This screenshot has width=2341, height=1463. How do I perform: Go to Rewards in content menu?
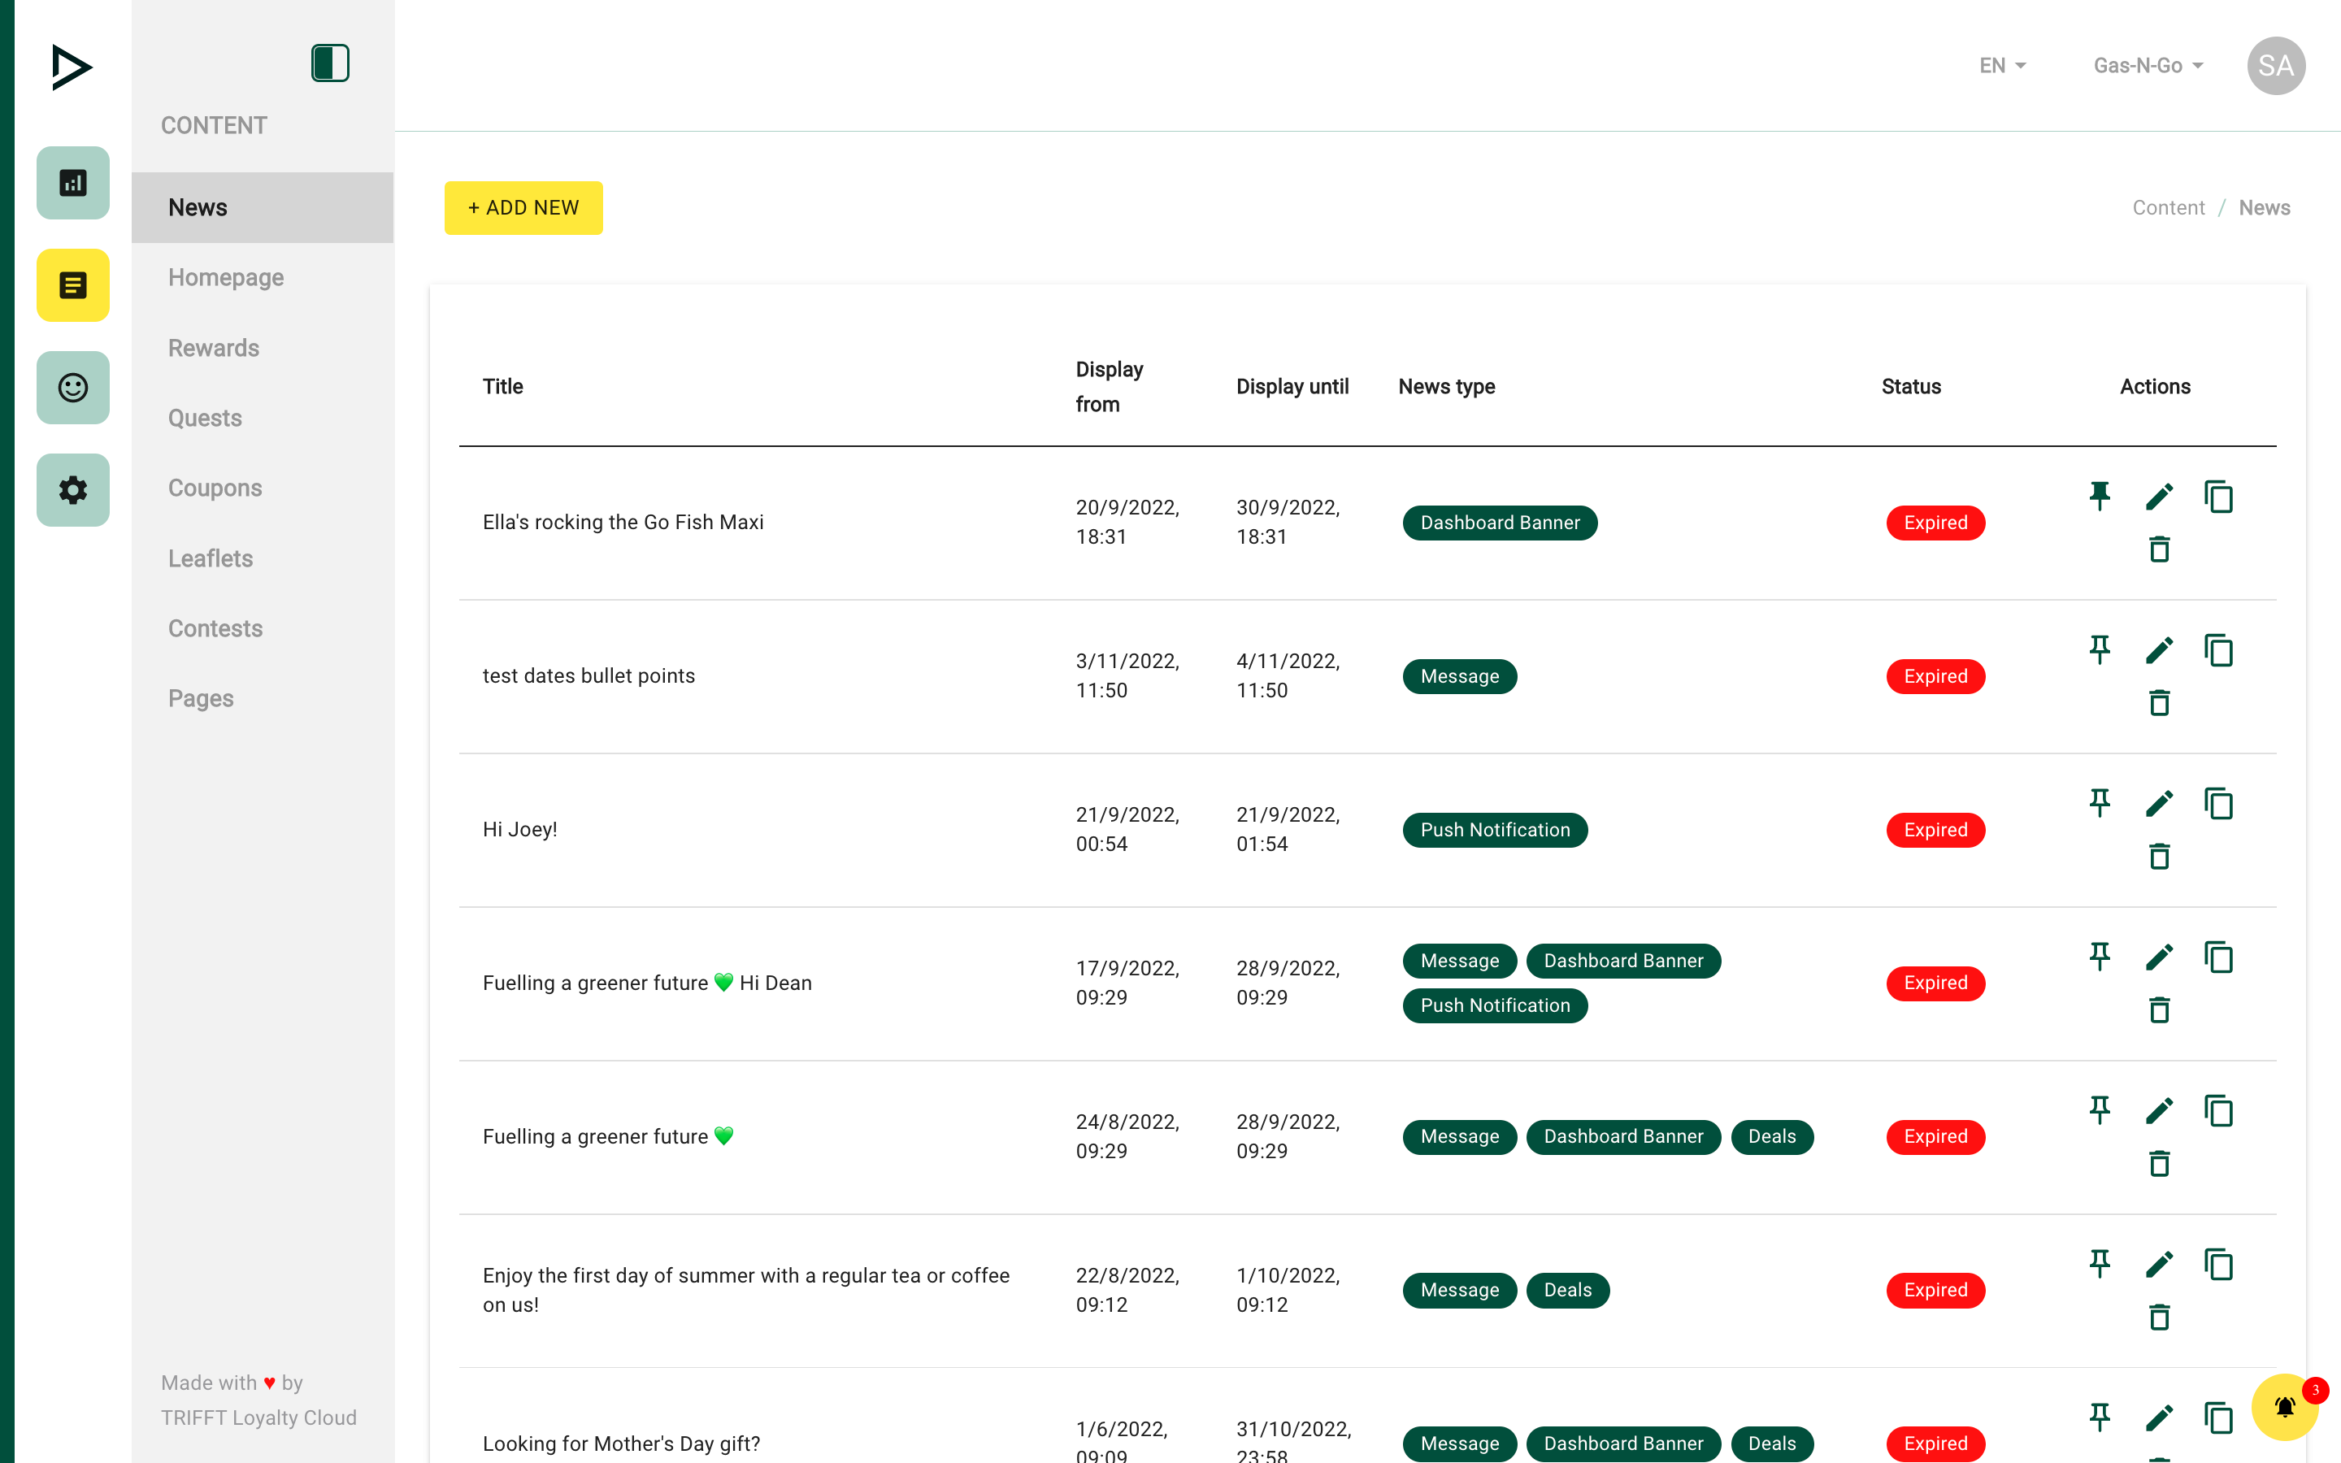[x=214, y=347]
